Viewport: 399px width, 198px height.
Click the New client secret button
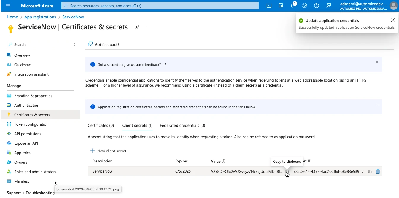(x=109, y=151)
